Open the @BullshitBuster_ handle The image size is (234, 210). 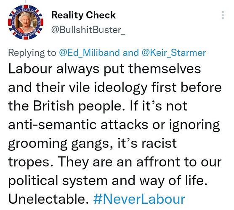[x=88, y=30]
